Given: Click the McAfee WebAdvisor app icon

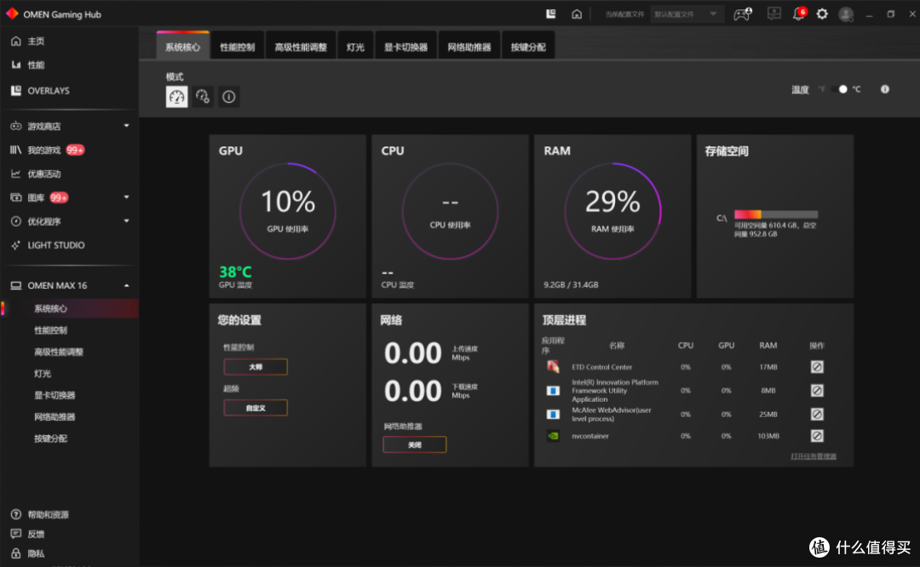Looking at the screenshot, I should tap(553, 414).
